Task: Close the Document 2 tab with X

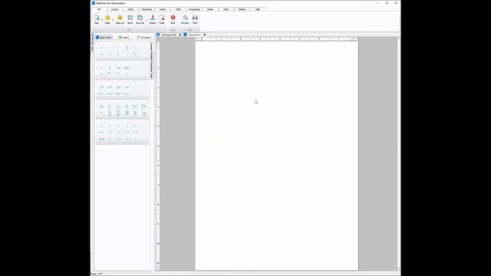Action: 205,34
